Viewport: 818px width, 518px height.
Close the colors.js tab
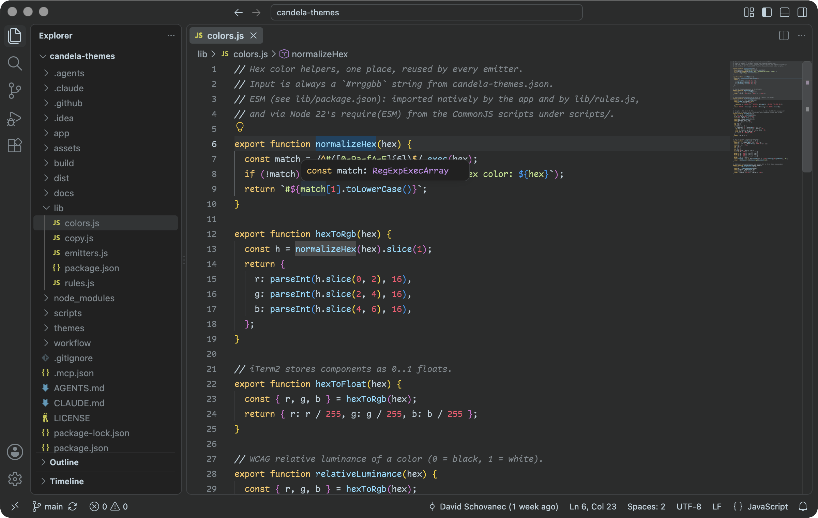pos(254,35)
